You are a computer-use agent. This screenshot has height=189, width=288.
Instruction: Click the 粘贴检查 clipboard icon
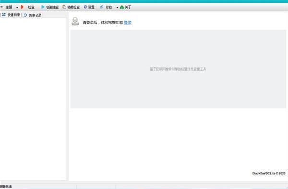[64, 7]
